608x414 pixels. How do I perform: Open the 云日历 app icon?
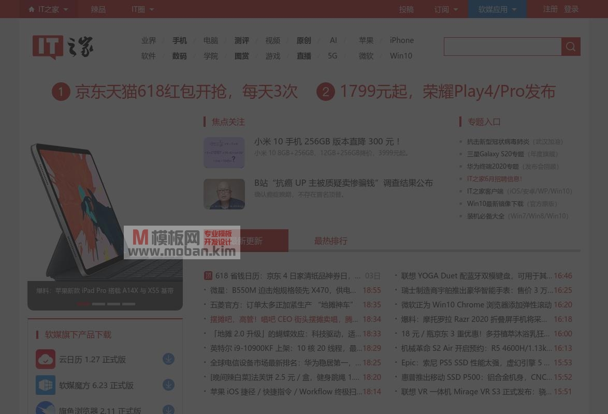[x=46, y=359]
